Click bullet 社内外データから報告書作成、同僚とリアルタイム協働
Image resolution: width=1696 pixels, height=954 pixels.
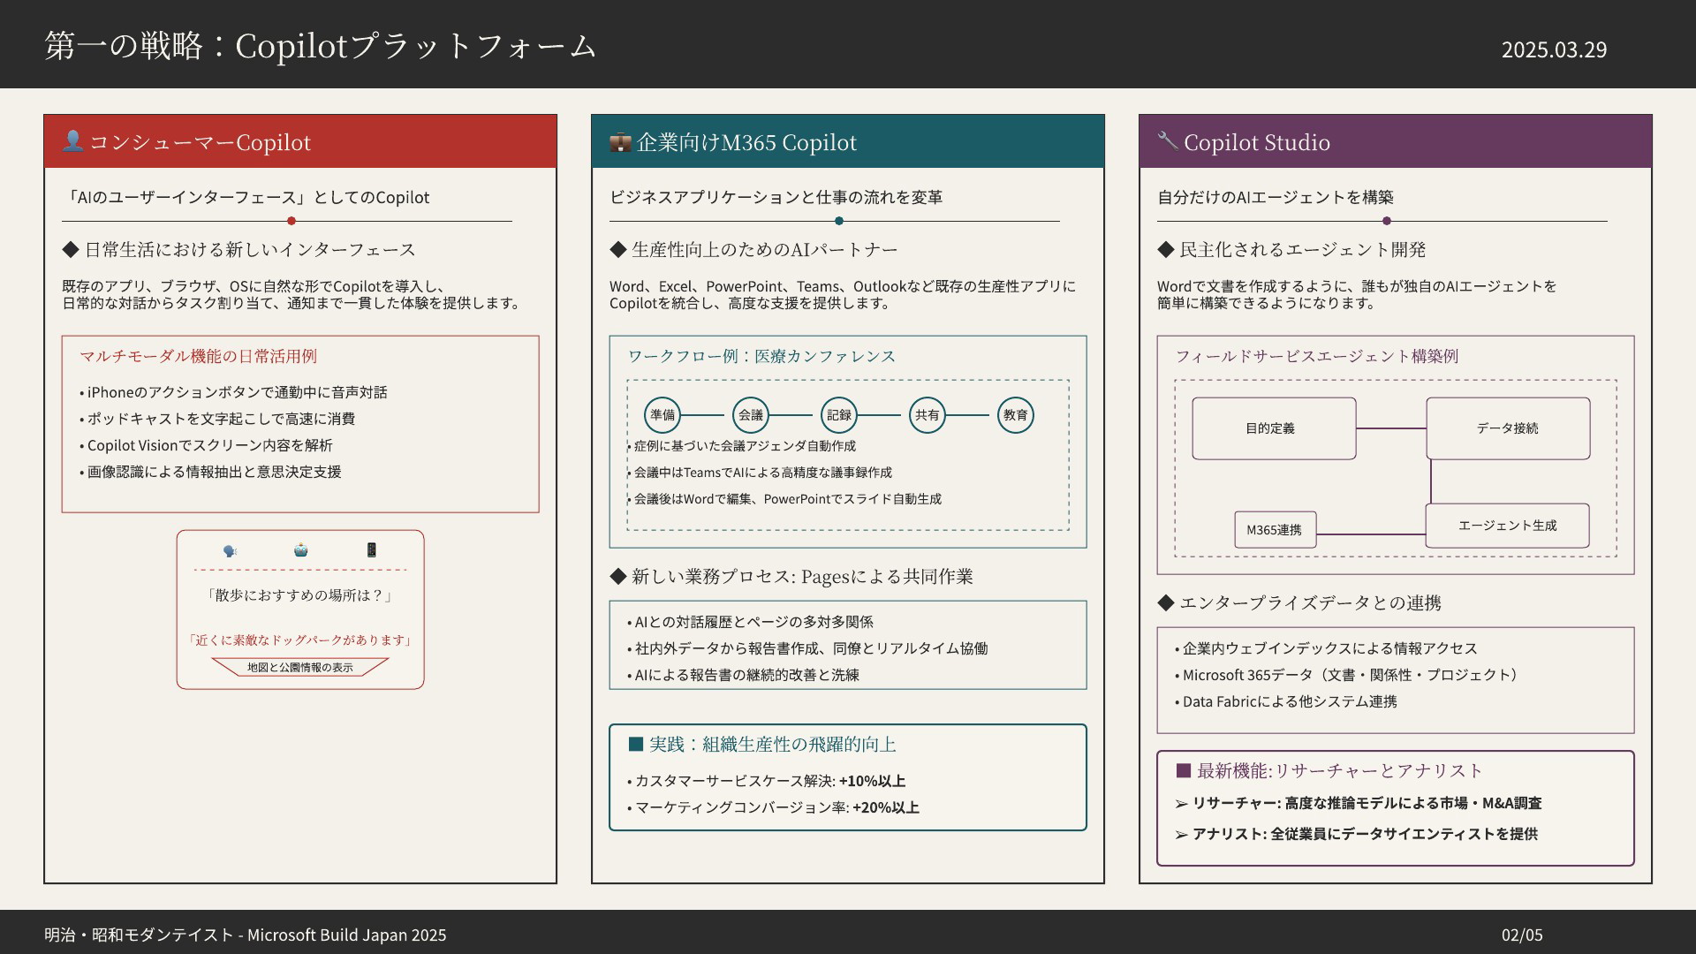[x=807, y=648]
